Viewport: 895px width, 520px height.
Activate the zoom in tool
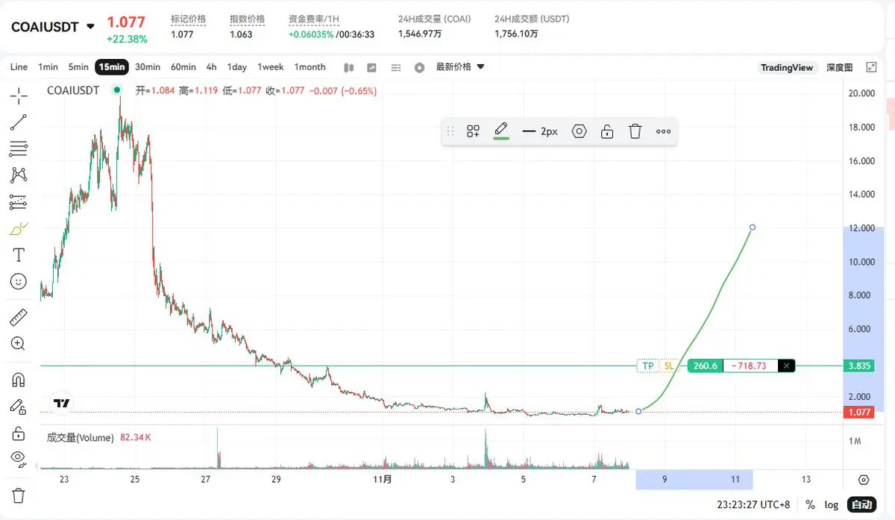coord(19,344)
